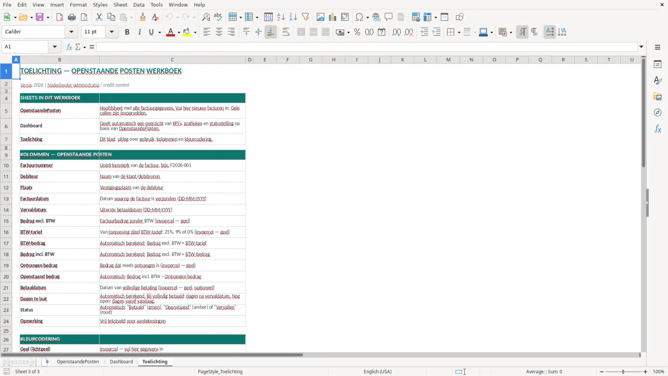Switch to the OpenstaandePosten sheet tab
Viewport: 668px width, 376px height.
pos(78,362)
